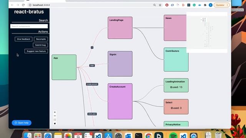Recompile the component tree
The height and width of the screenshot is (138, 246).
tap(41, 39)
